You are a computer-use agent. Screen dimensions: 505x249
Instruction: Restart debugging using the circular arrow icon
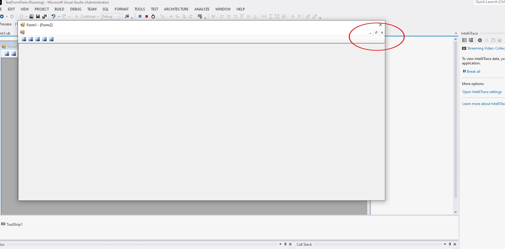pyautogui.click(x=153, y=16)
